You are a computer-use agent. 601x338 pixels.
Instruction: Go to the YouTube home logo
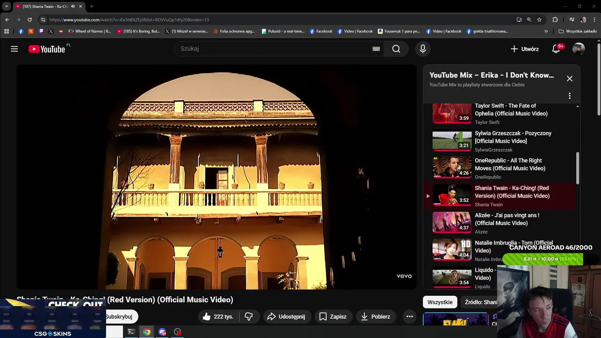tap(46, 49)
